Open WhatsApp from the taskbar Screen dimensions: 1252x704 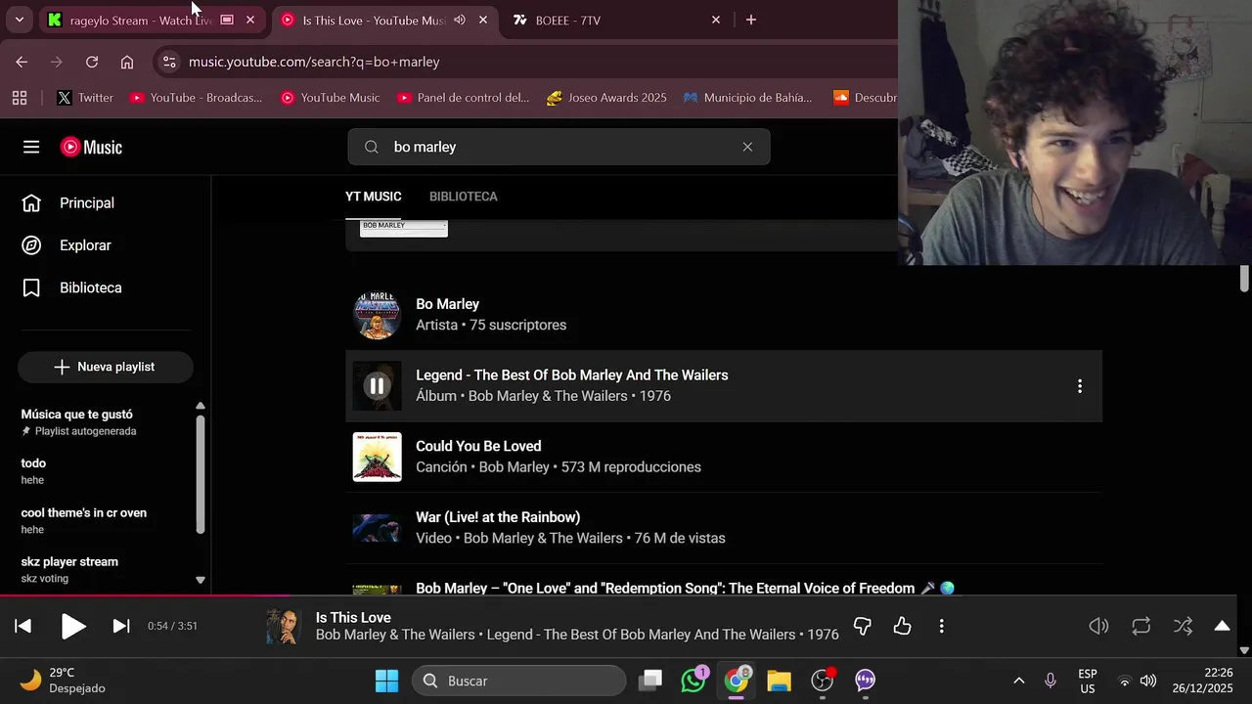[x=694, y=681]
